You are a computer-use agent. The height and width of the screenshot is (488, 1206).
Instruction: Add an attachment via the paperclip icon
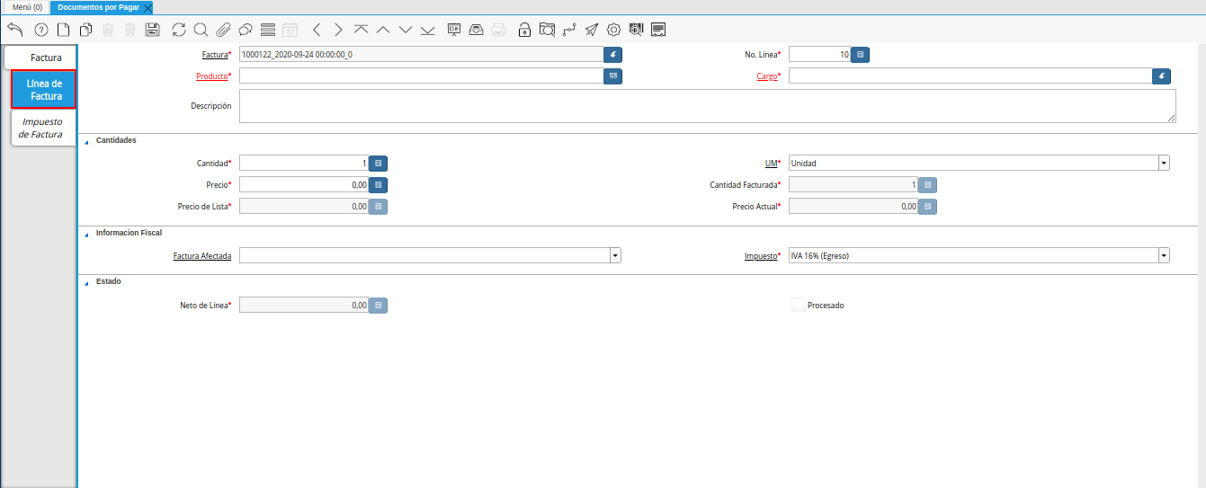click(x=223, y=30)
